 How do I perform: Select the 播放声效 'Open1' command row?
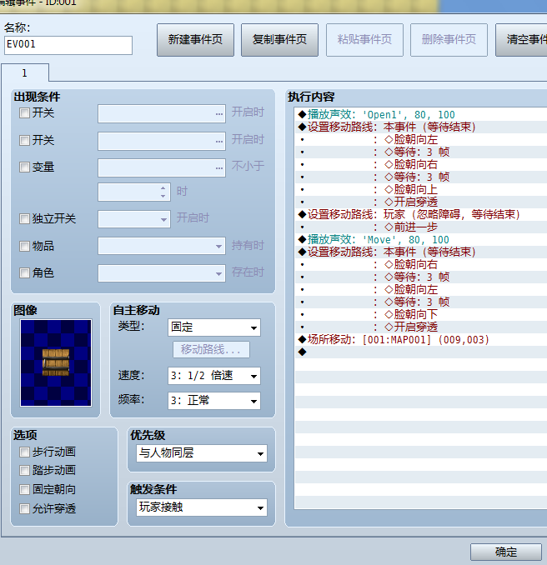click(421, 115)
